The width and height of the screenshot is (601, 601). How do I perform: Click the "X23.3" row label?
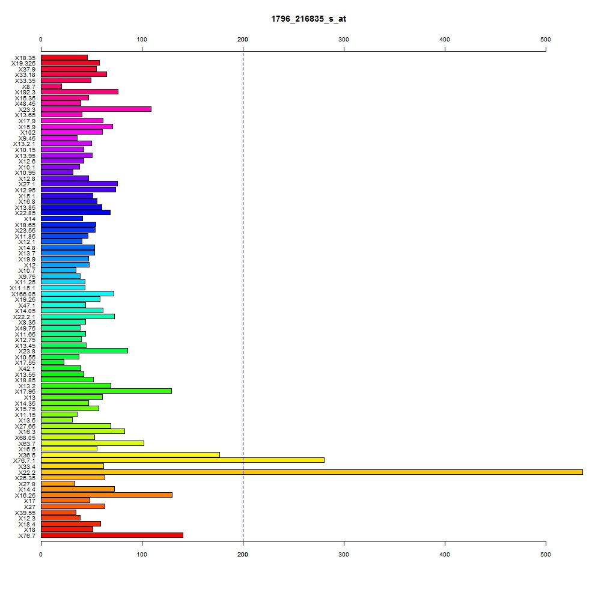point(27,109)
